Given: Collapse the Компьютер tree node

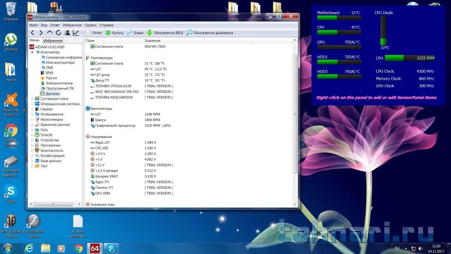Looking at the screenshot, I should pos(32,52).
